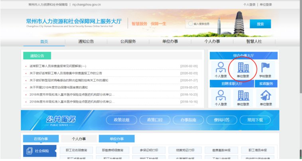Click 常用下载 button in 公共服务 banner
Screen dimensions: 302x161
(255, 120)
